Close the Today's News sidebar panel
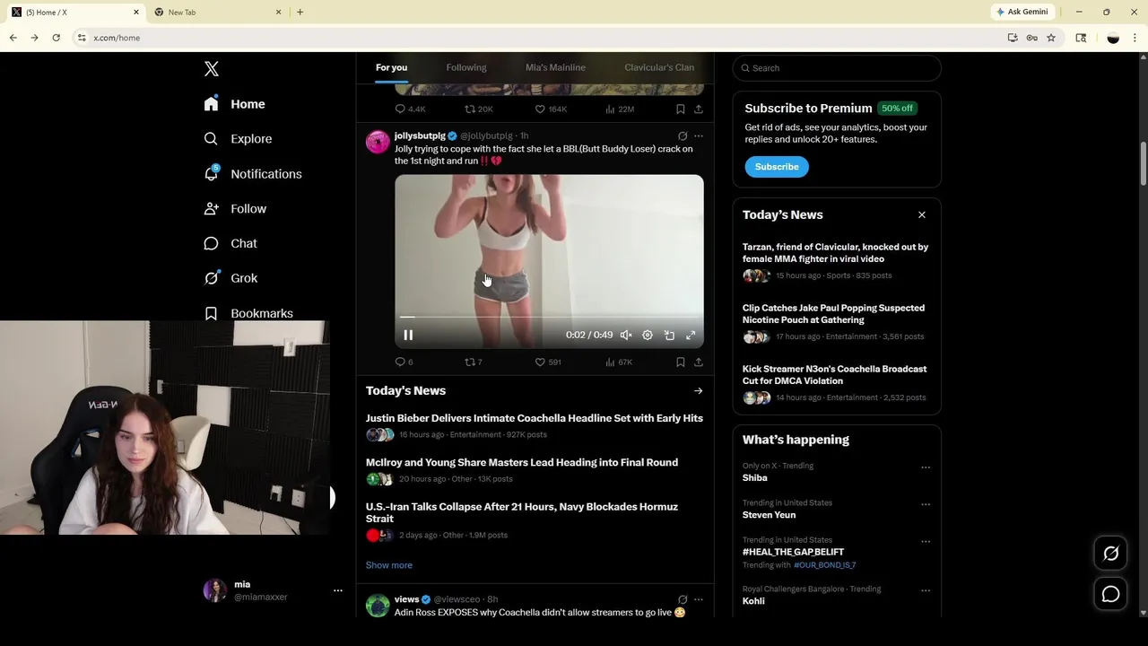The image size is (1148, 646). pyautogui.click(x=921, y=215)
